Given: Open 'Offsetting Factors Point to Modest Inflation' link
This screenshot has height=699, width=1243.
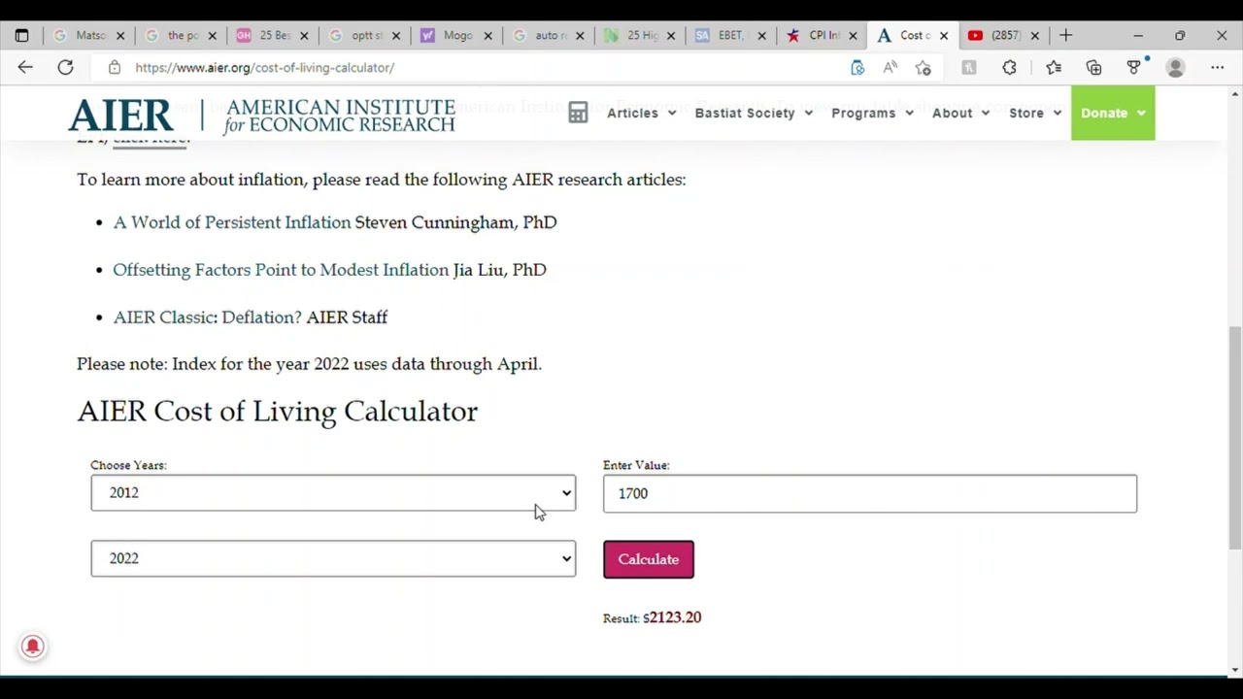Looking at the screenshot, I should [281, 270].
